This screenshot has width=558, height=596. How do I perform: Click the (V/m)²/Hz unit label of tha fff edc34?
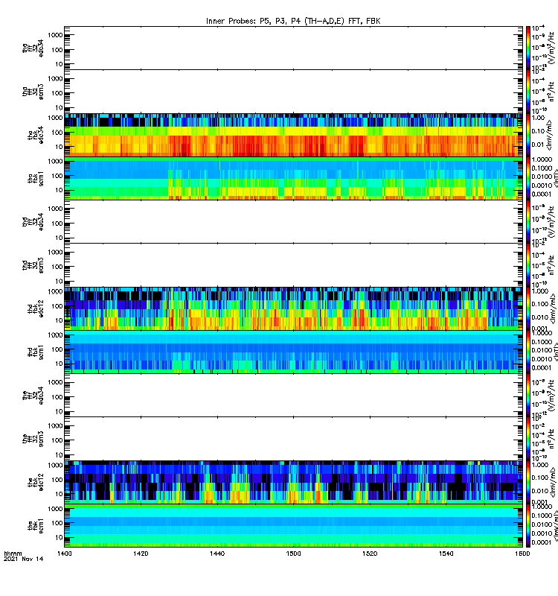(x=551, y=48)
